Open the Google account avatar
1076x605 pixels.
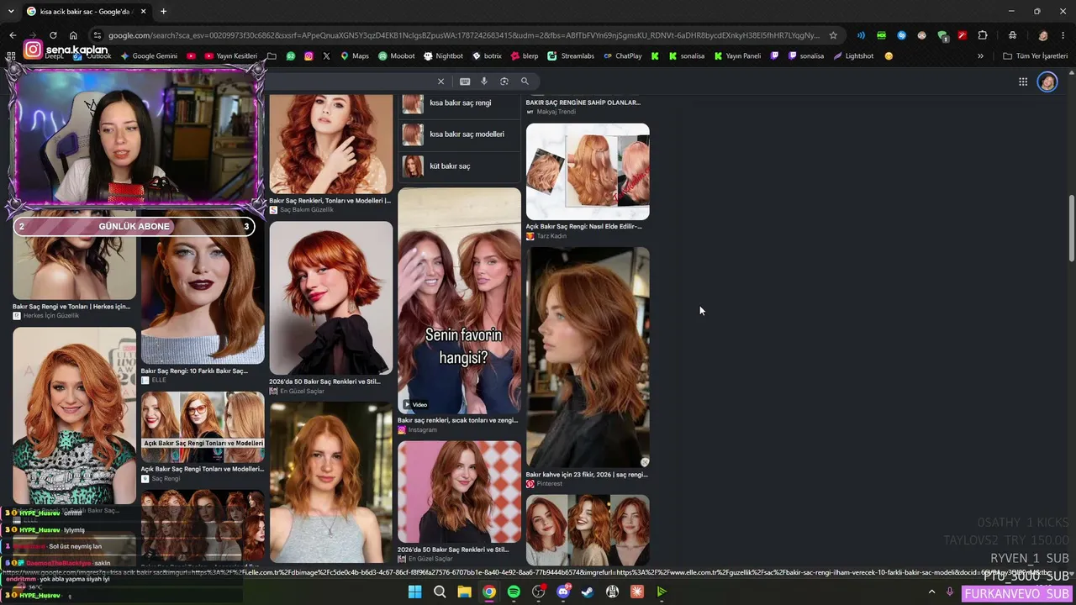tap(1047, 82)
